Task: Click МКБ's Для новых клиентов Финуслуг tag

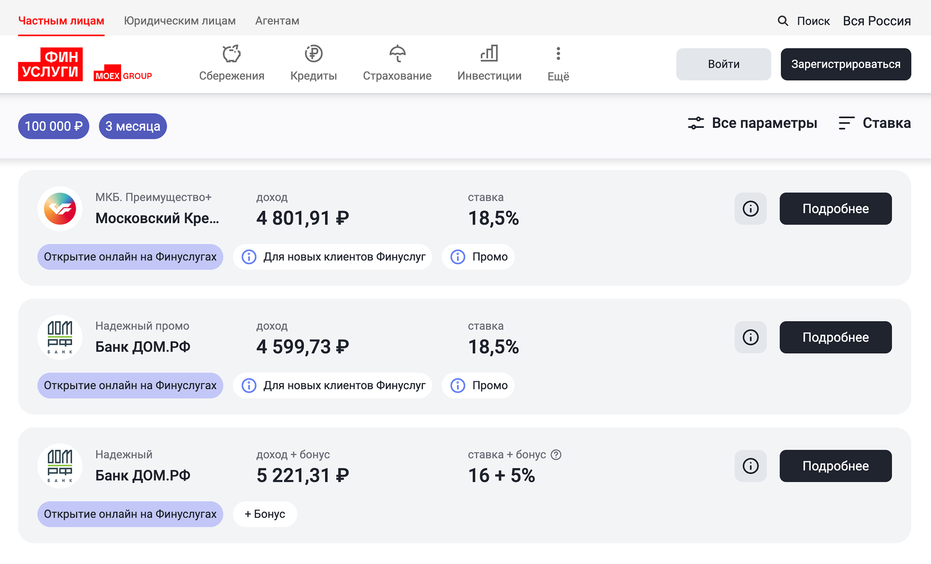Action: [332, 257]
